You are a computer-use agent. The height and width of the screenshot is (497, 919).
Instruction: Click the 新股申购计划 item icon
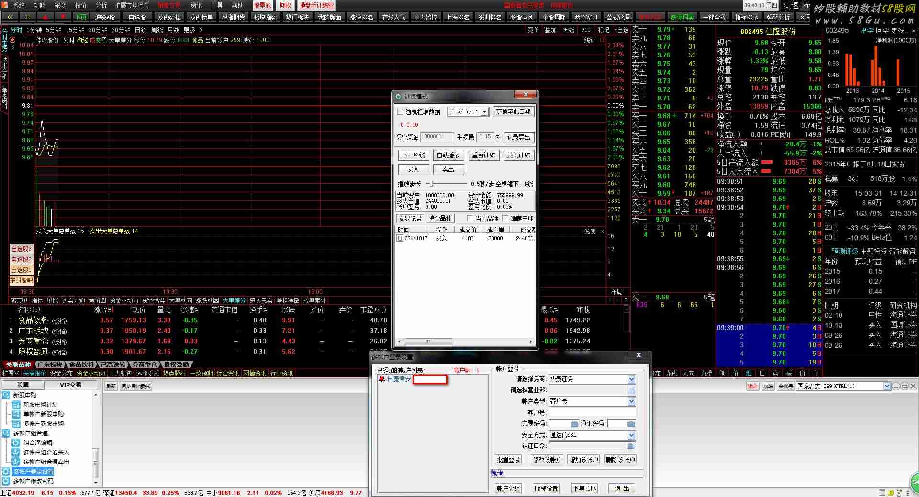(16, 405)
